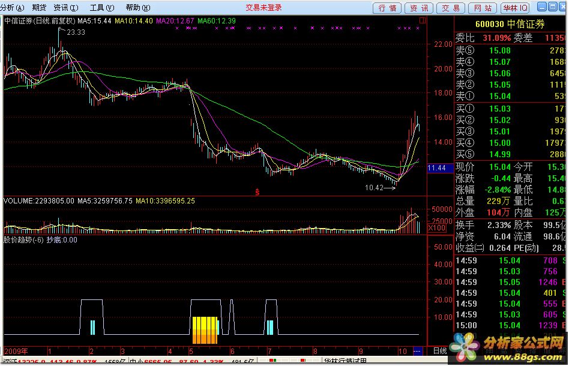The height and width of the screenshot is (366, 569).
Task: Click the 华林IQ button
Action: (x=515, y=8)
